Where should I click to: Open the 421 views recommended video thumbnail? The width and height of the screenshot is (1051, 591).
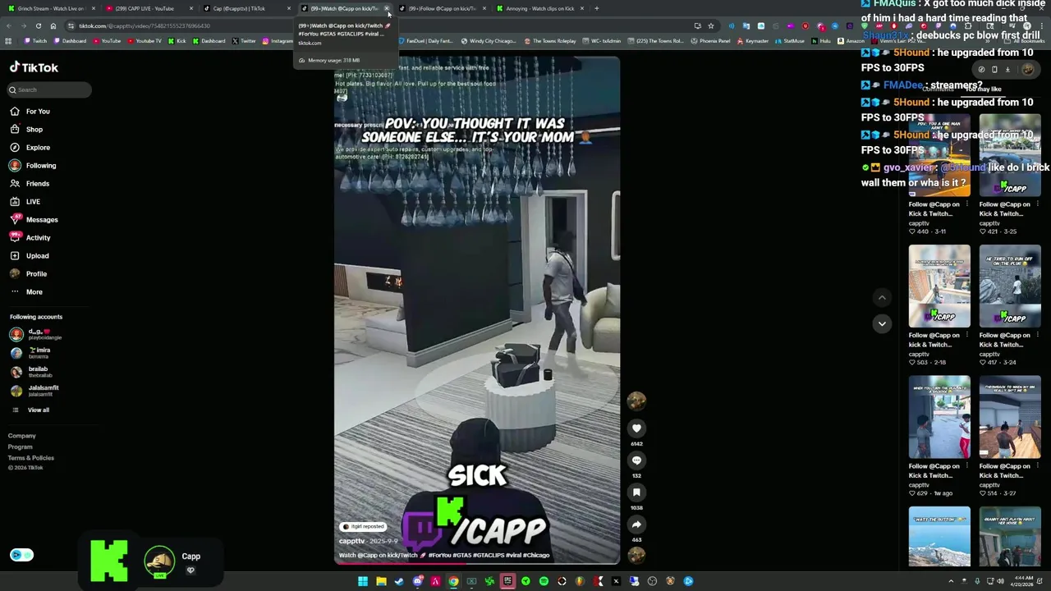coord(1010,155)
